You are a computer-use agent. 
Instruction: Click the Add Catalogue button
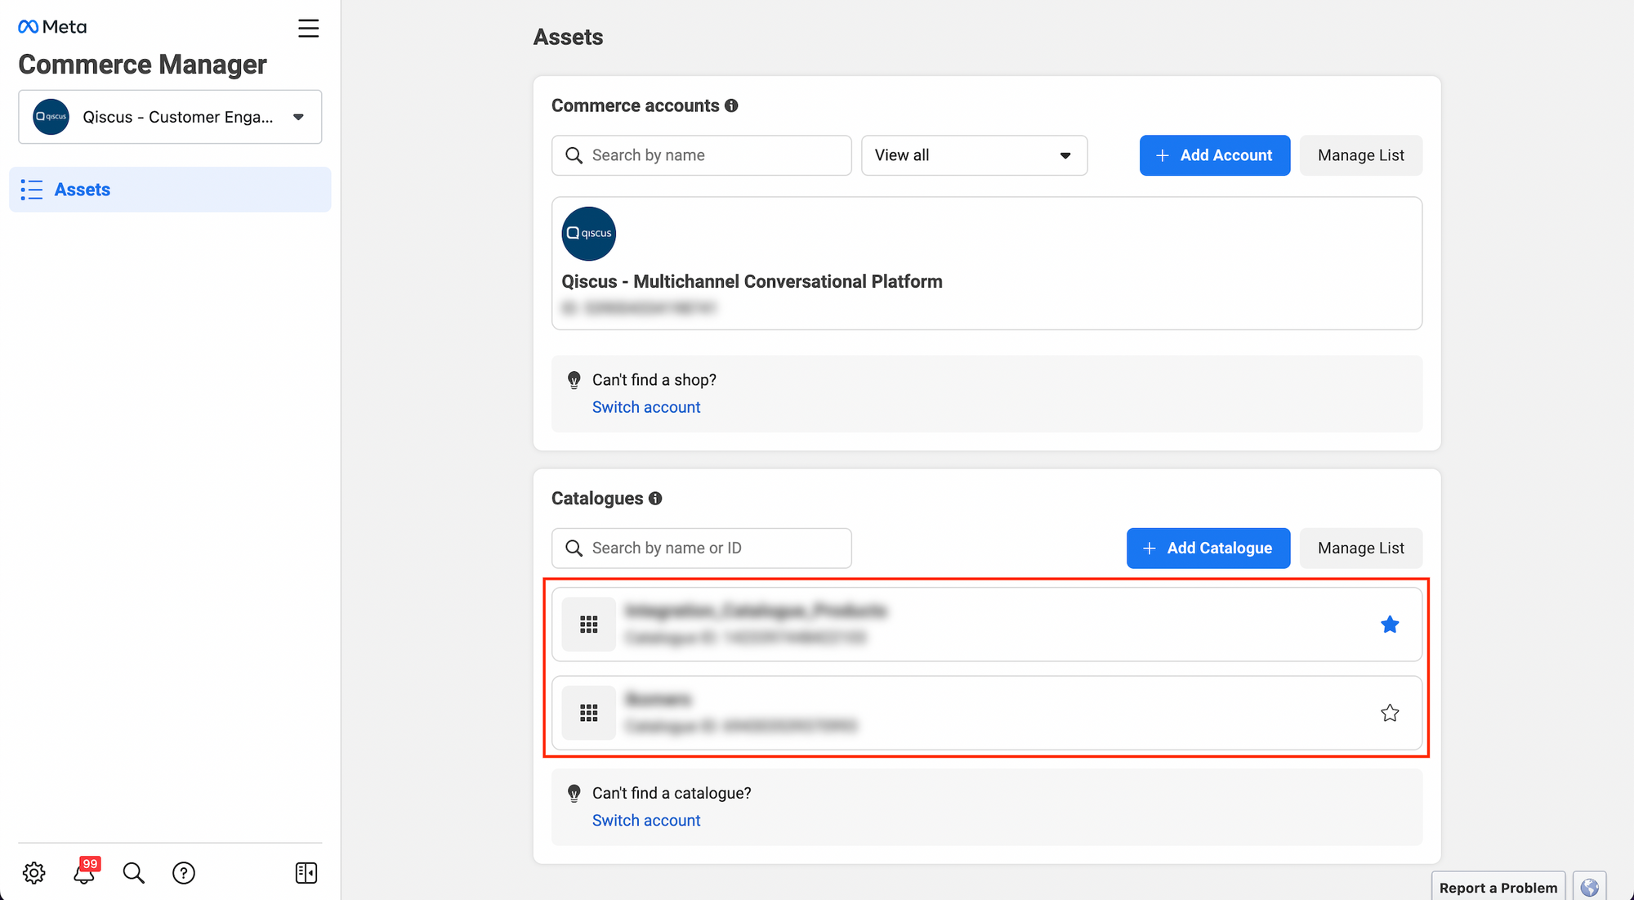(1208, 549)
